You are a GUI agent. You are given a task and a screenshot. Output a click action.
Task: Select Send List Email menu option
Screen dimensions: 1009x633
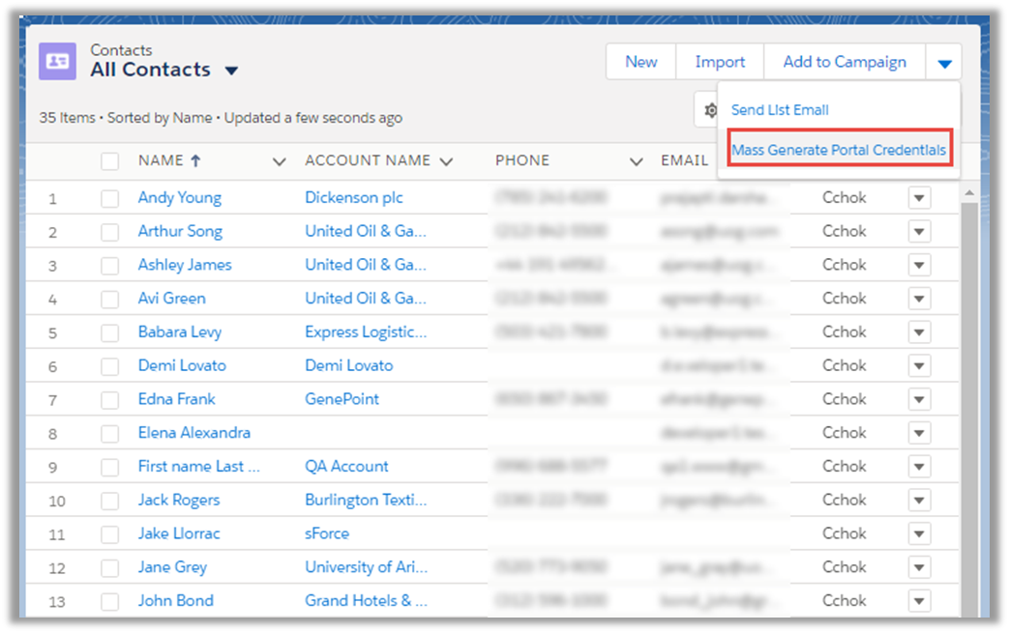(780, 110)
